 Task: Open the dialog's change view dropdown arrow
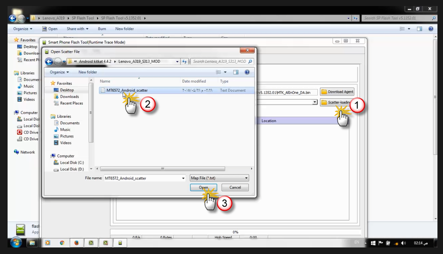point(225,72)
